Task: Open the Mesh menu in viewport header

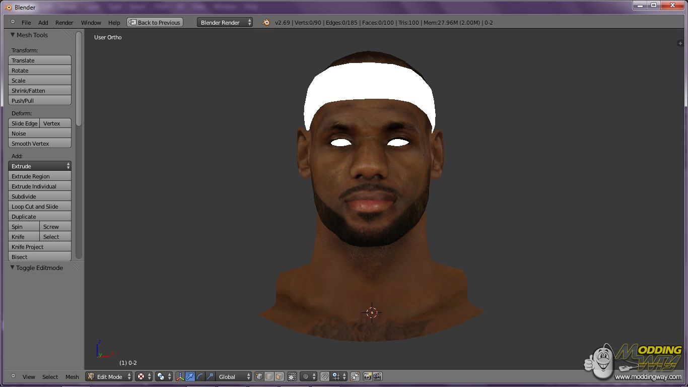Action: click(x=72, y=377)
